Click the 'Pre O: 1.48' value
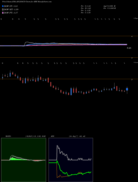The image size is (138, 182). [x=86, y=6]
